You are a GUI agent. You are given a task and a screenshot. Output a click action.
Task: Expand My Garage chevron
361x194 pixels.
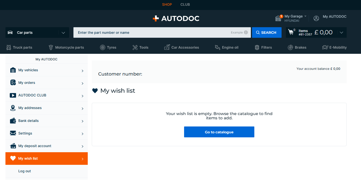coord(305,16)
